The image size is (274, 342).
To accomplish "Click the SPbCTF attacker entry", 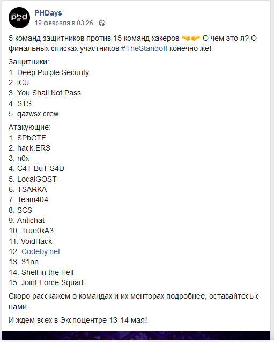I will (27, 138).
